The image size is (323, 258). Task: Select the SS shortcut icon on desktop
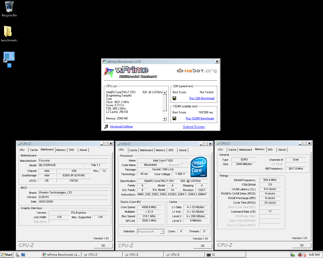(9, 57)
